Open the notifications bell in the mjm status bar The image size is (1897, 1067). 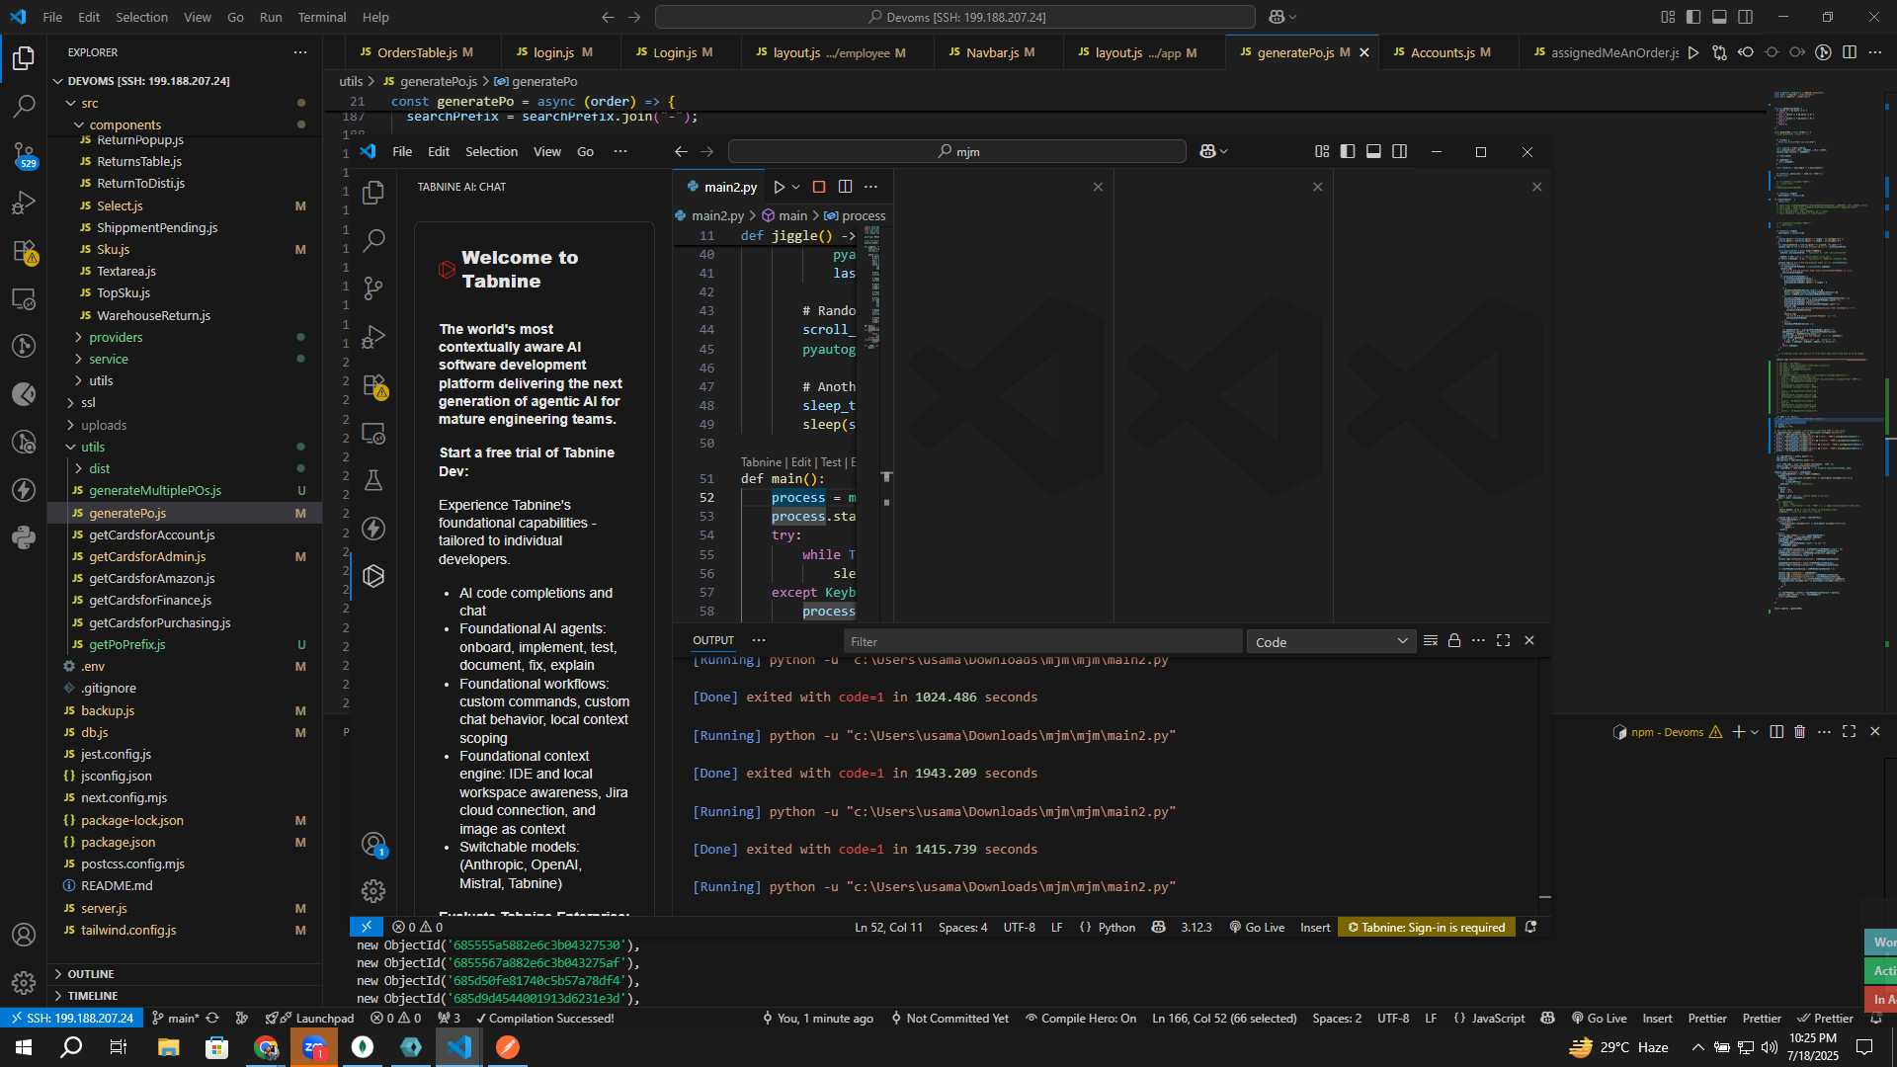(1530, 927)
